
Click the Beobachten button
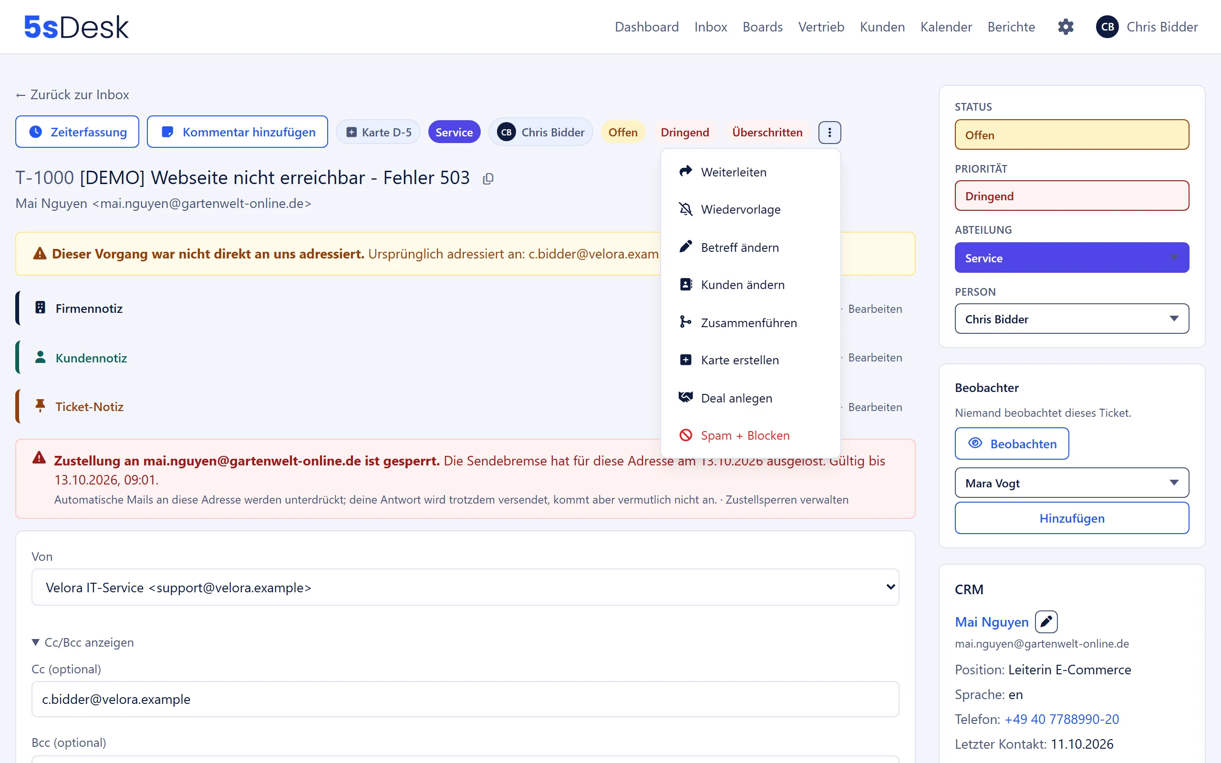click(x=1012, y=443)
